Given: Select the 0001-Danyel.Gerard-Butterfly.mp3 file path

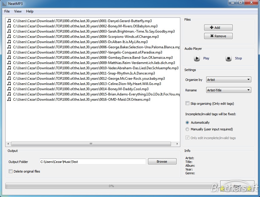Looking at the screenshot, I should [82, 21].
